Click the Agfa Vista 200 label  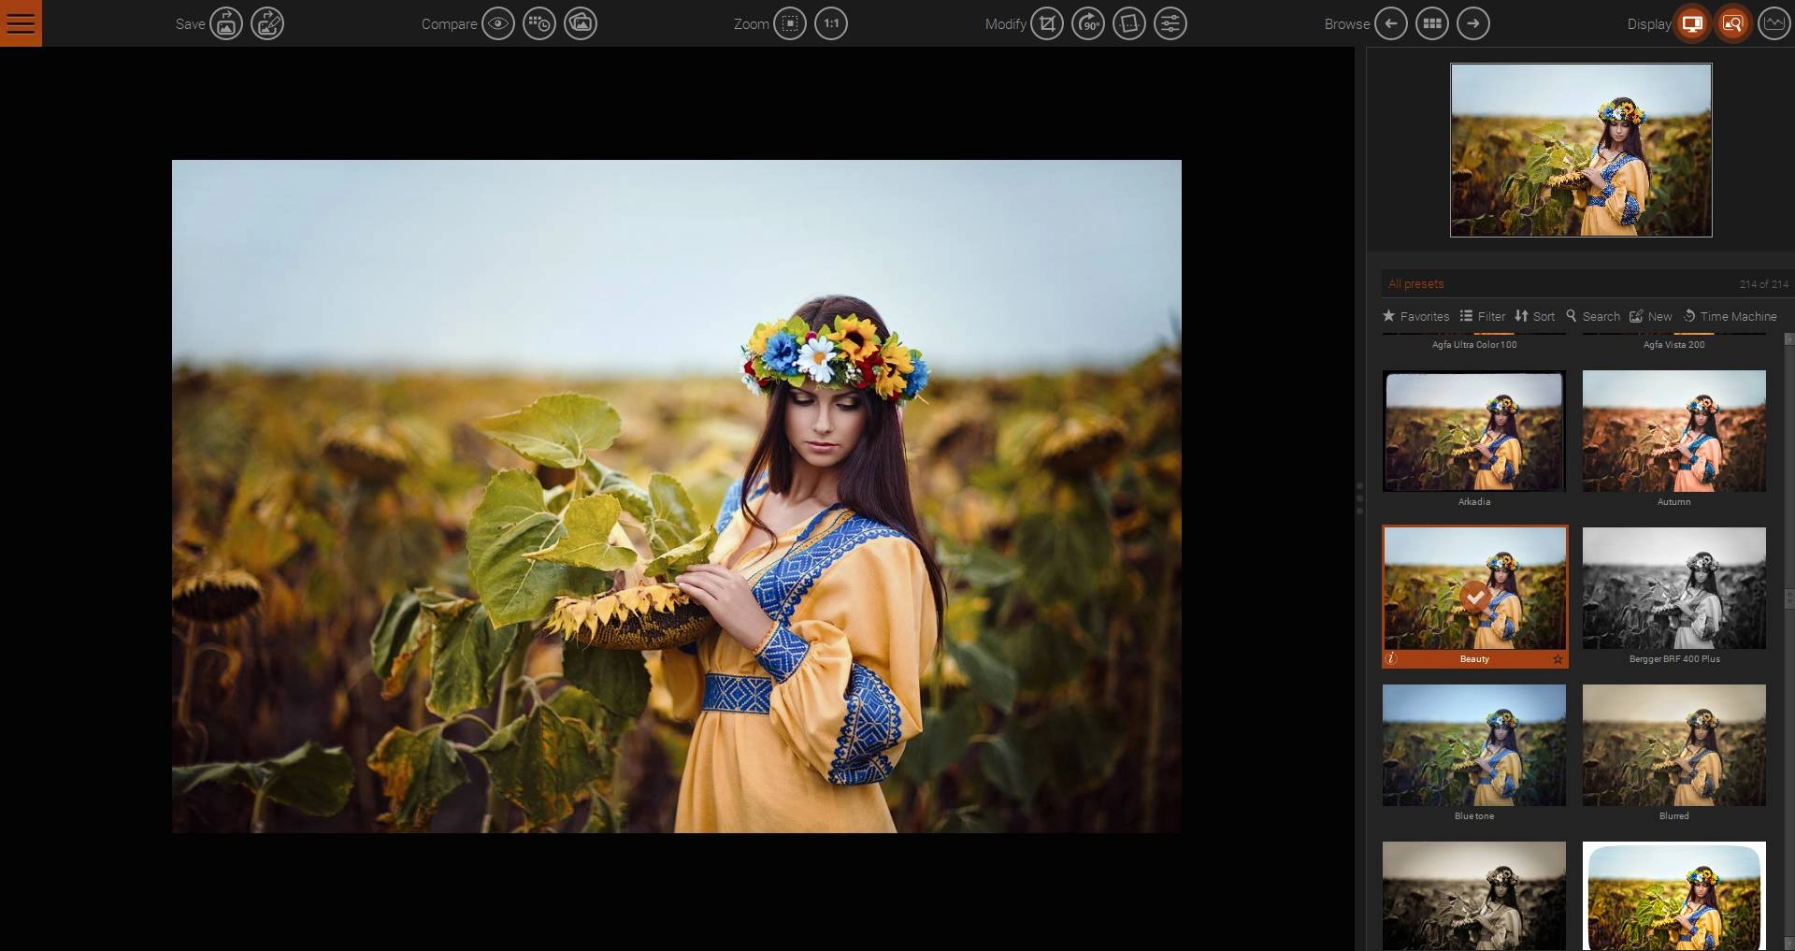pos(1674,345)
